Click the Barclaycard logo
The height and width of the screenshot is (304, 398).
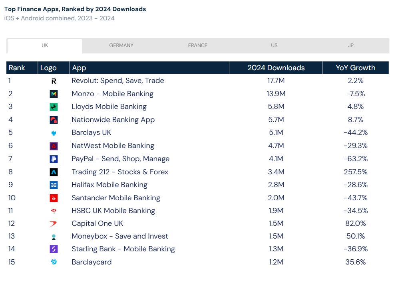[54, 262]
